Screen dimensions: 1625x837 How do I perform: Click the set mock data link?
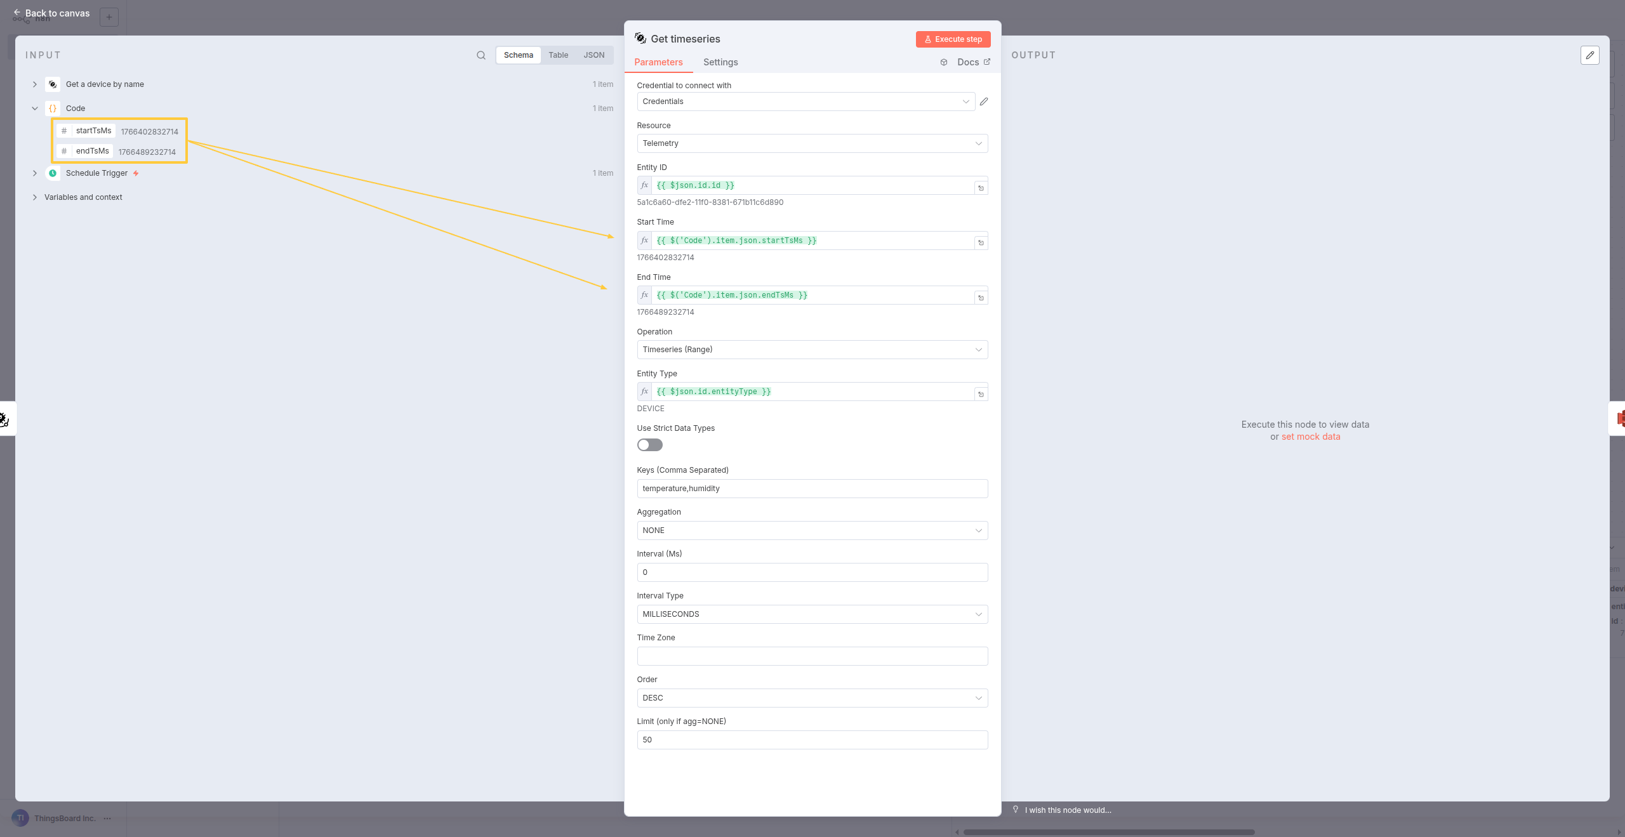(x=1310, y=437)
